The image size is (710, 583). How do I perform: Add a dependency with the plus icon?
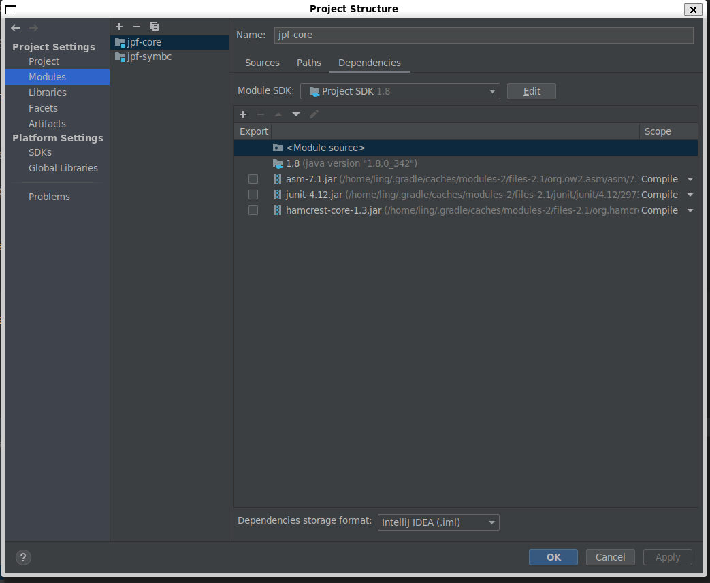click(x=243, y=114)
